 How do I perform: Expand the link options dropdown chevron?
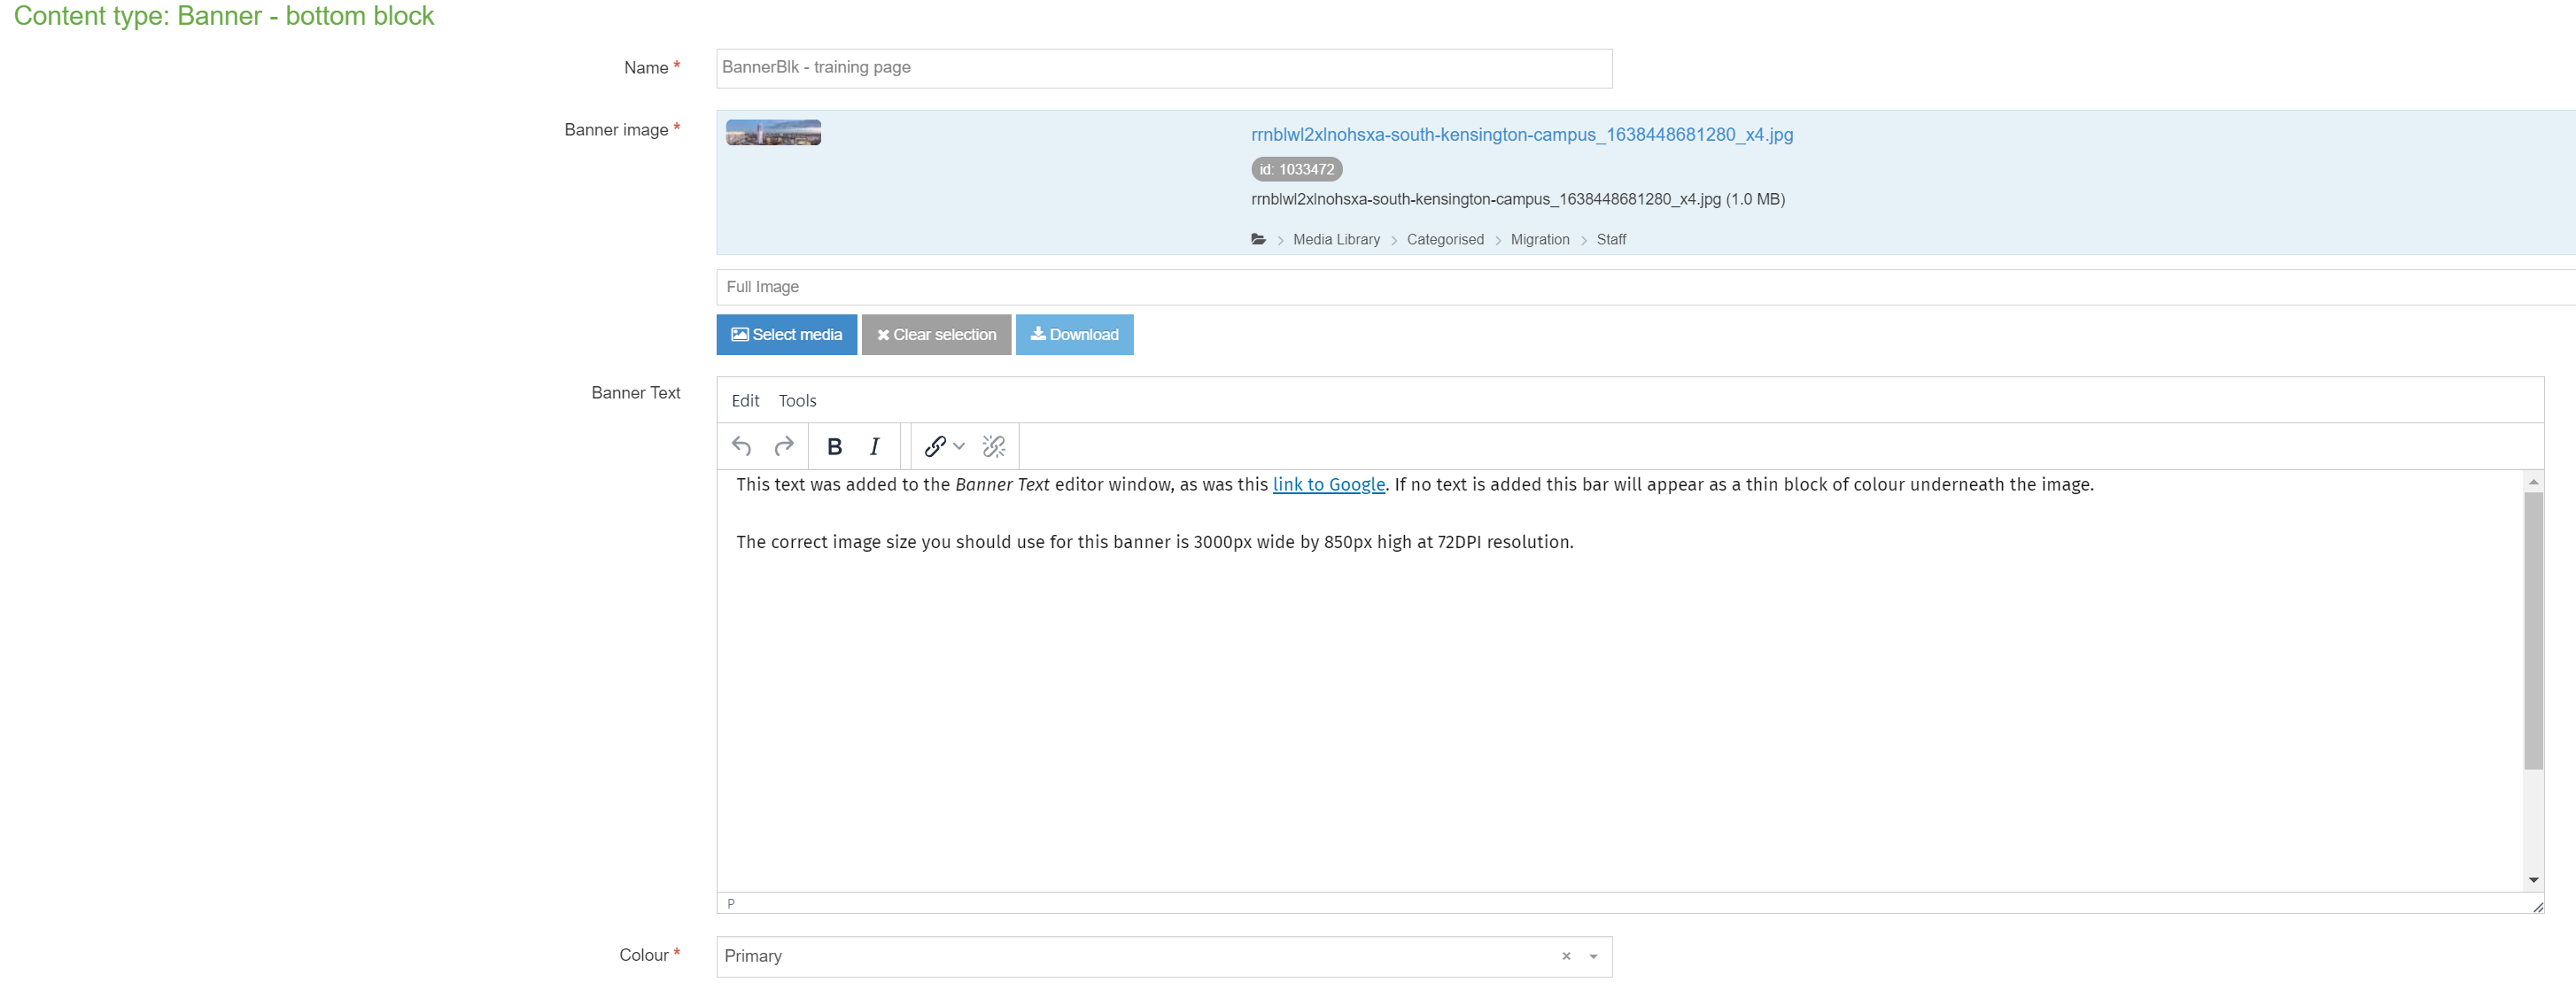coord(959,446)
